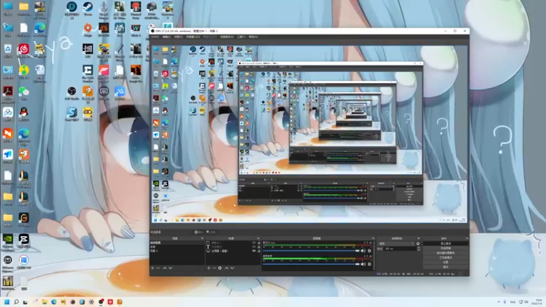Image resolution: width=546 pixels, height=307 pixels.
Task: Toggle Studio Mode button in Controls
Action: (446, 258)
